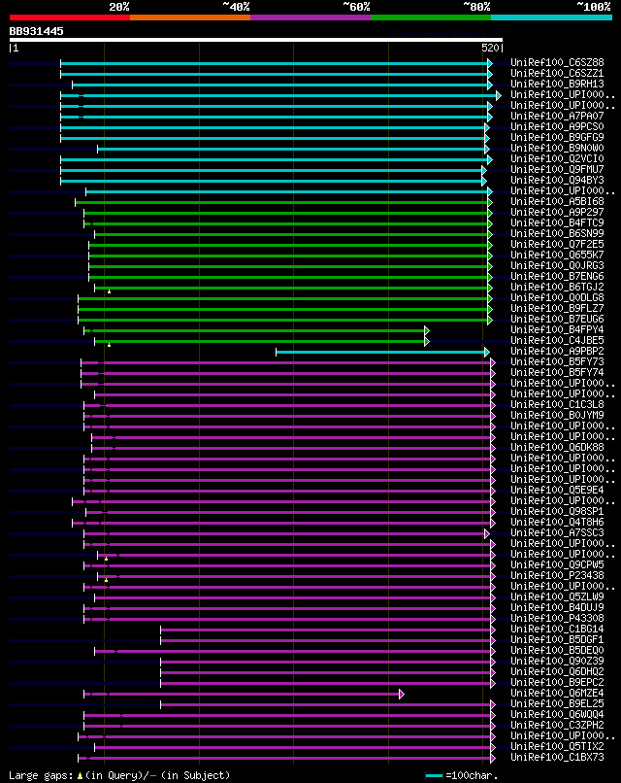Open hit UniRef100_A7PA07

point(557,116)
